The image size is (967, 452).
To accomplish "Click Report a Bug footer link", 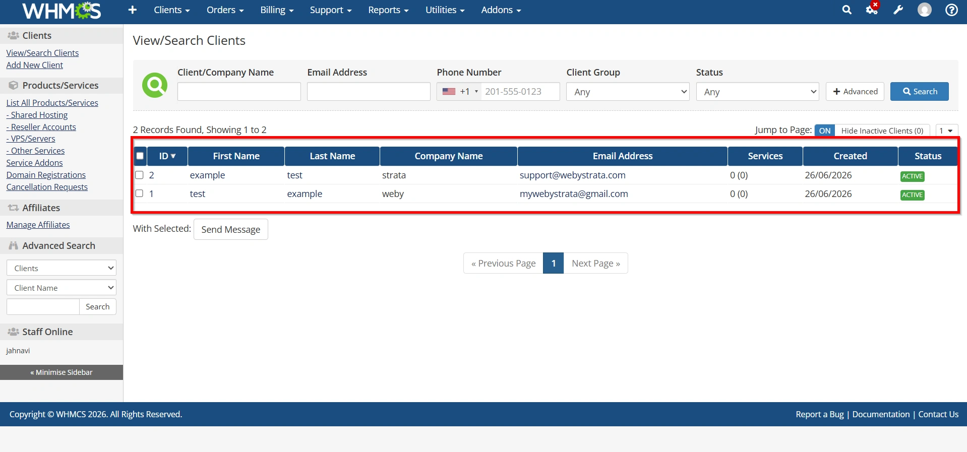I will coord(820,414).
